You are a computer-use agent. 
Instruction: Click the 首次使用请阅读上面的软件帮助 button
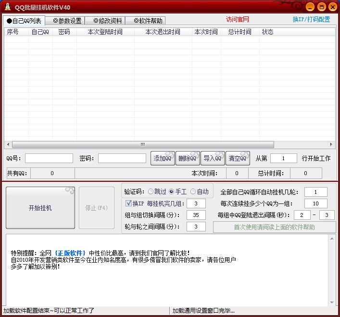(x=274, y=227)
